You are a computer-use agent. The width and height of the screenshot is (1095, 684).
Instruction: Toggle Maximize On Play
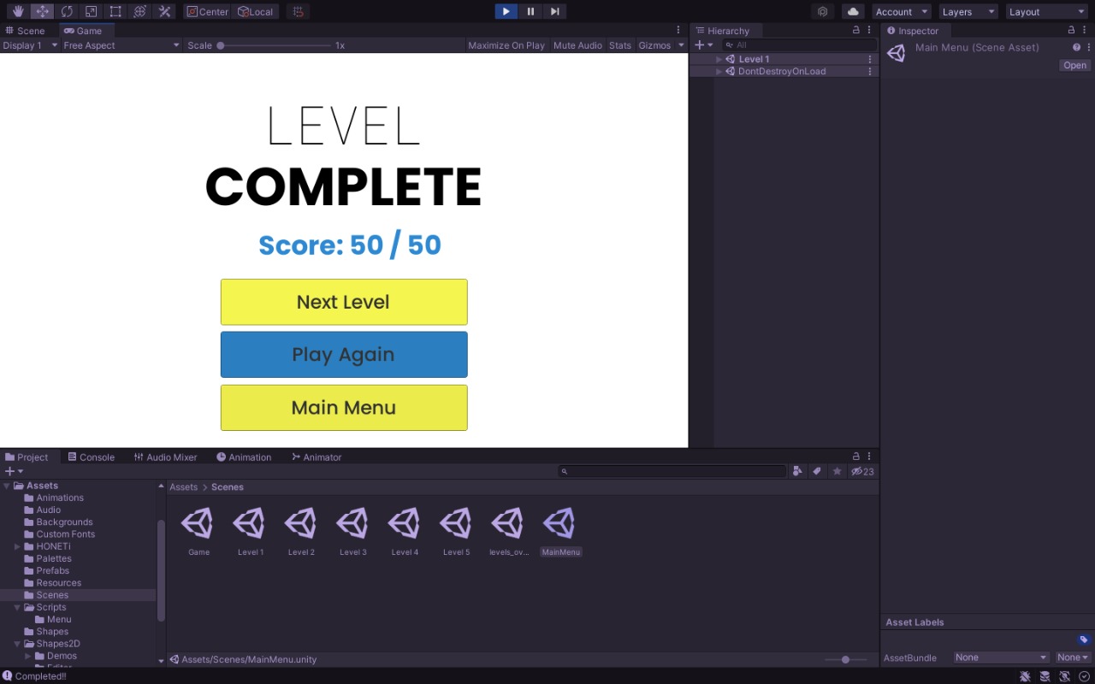(x=506, y=45)
